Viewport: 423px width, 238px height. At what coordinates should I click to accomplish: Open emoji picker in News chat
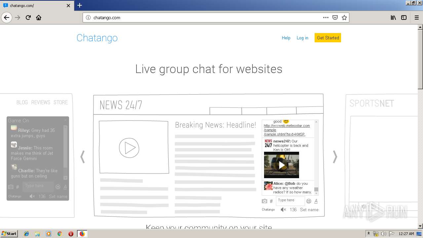(309, 201)
